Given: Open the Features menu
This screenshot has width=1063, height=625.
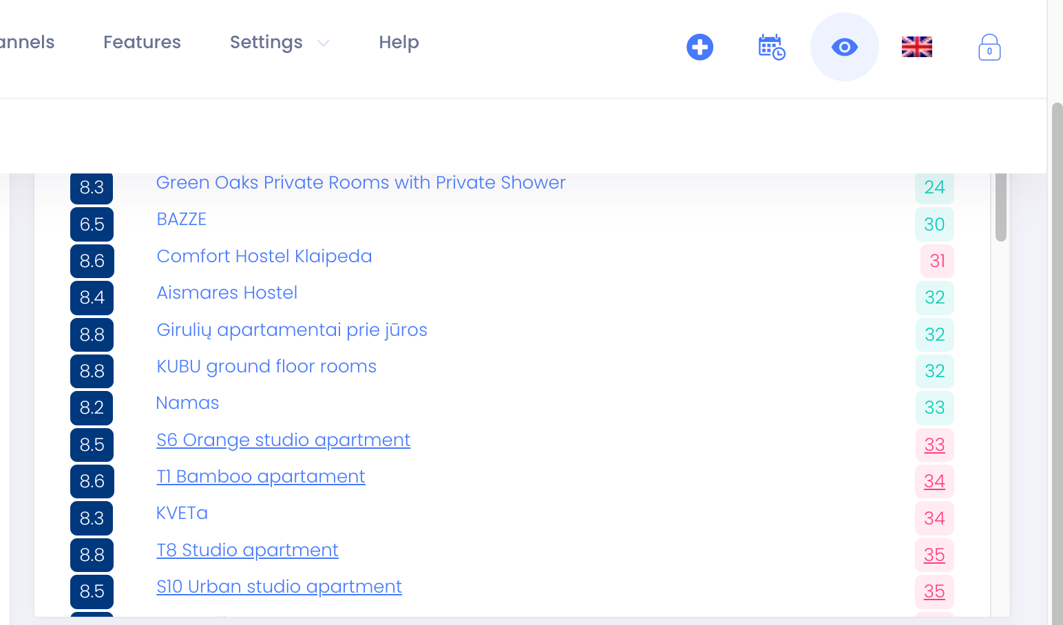Looking at the screenshot, I should click(142, 43).
